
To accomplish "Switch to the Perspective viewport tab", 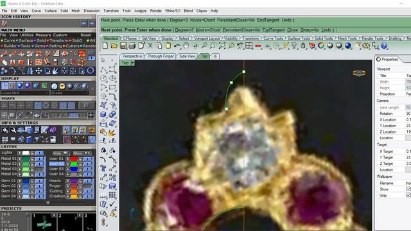I will (x=132, y=56).
